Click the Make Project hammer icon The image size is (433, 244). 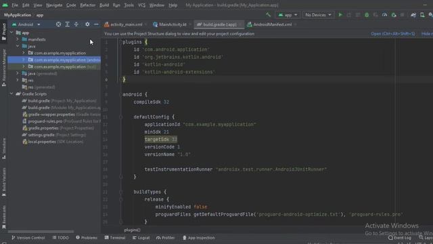268,15
